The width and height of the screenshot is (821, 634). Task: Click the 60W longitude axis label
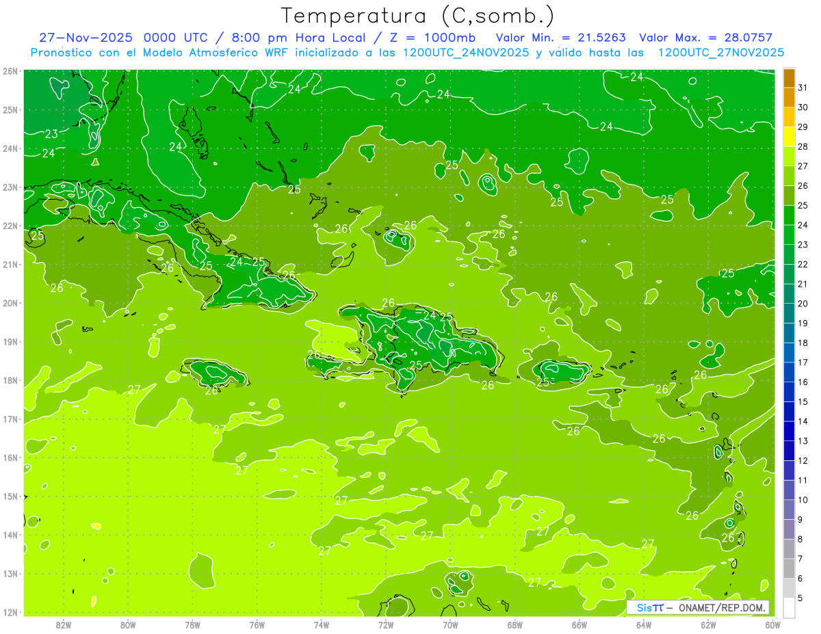tap(772, 624)
